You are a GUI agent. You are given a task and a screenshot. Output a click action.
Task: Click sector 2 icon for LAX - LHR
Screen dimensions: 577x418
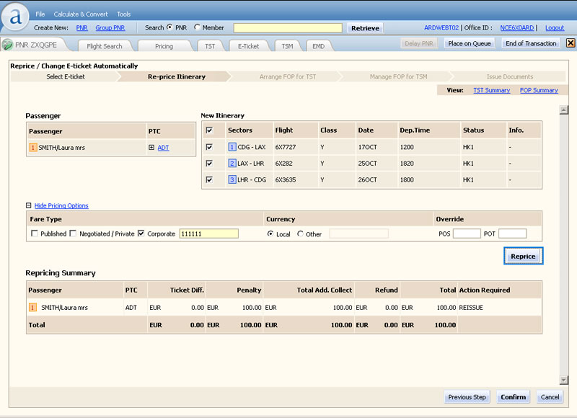[x=232, y=164]
